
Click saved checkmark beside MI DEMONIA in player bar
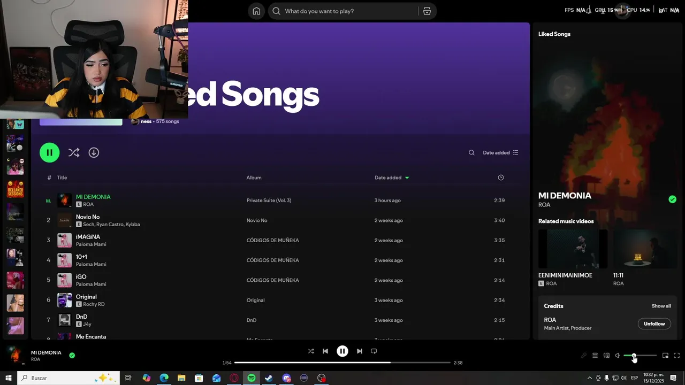point(72,355)
